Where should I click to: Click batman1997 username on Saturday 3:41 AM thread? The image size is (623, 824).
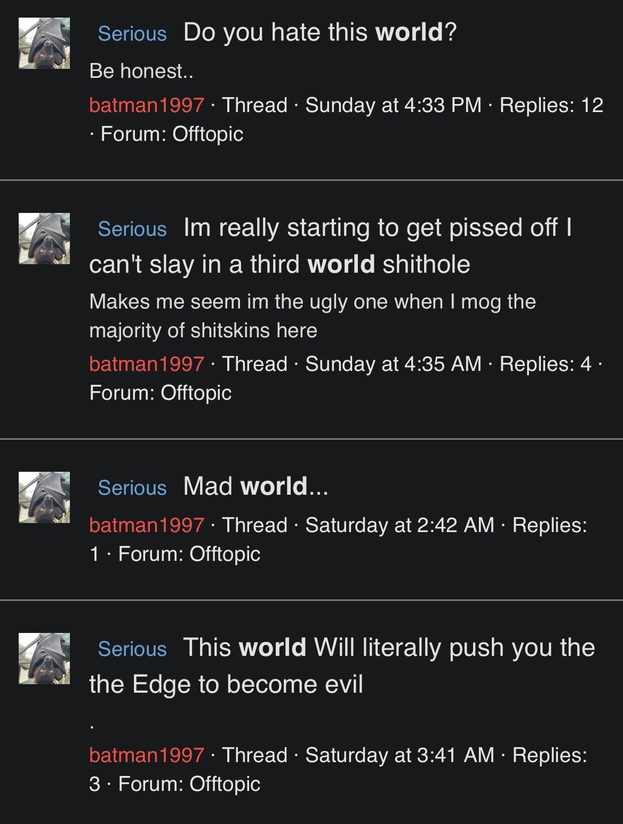pyautogui.click(x=147, y=755)
